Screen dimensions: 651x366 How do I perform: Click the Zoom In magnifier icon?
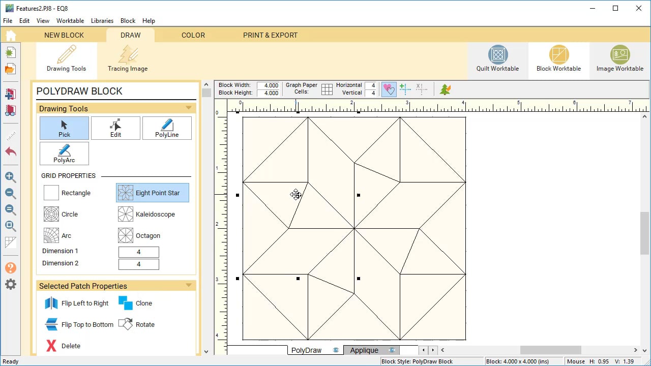pos(10,177)
